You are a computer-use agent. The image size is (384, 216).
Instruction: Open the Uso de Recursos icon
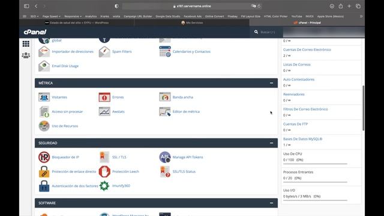point(44,126)
